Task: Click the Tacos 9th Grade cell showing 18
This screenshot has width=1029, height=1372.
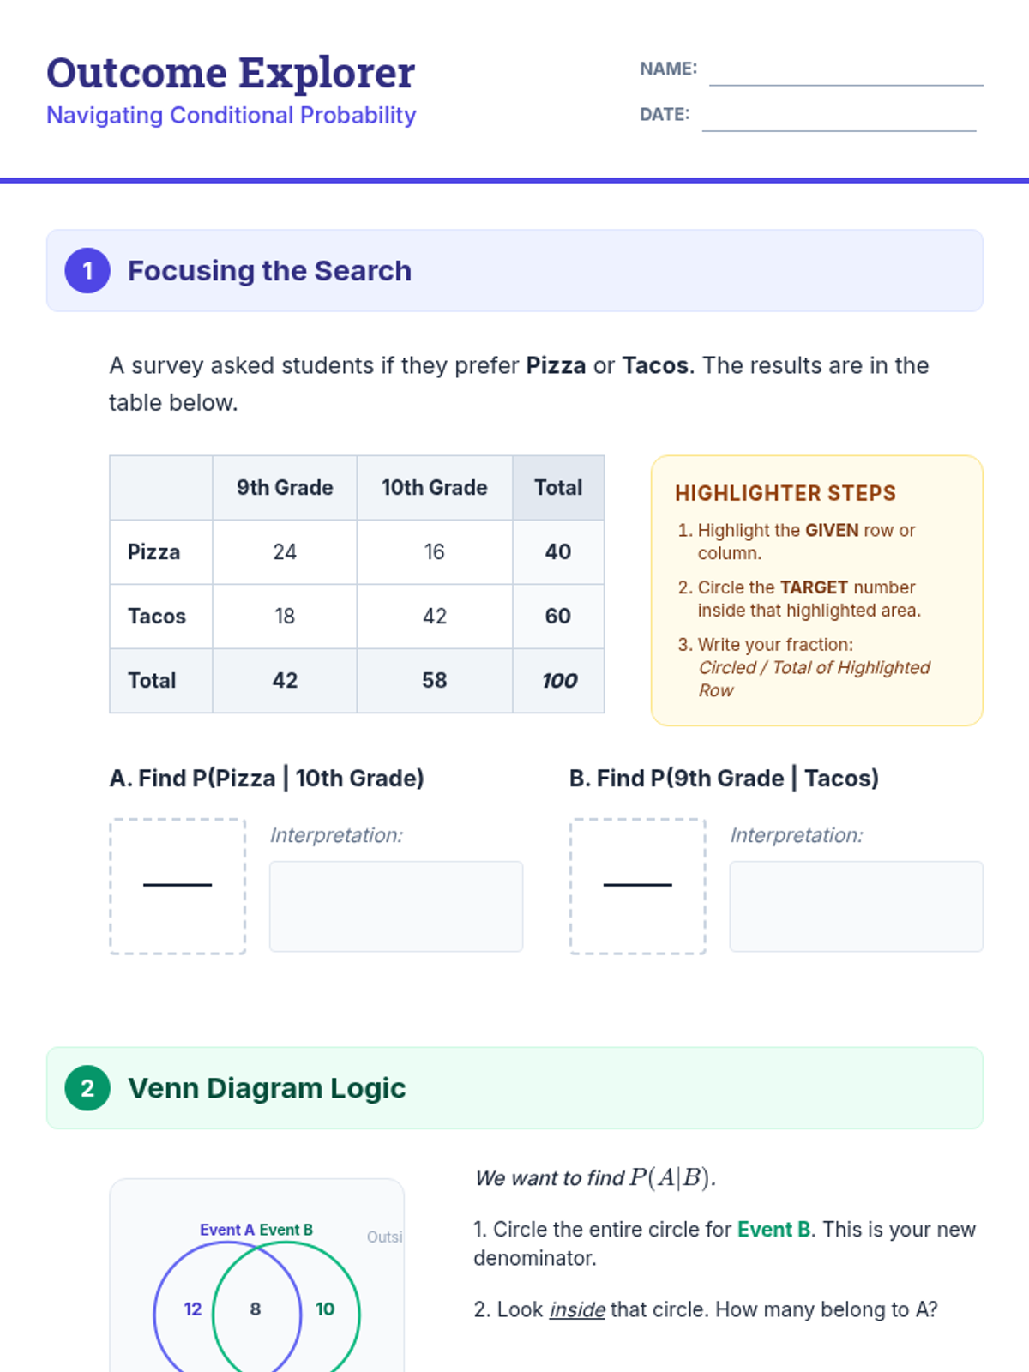Action: point(285,617)
